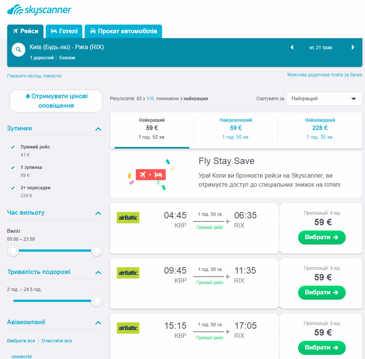The image size is (365, 359).
Task: Click Вибрати все airlines link
Action: coord(21,340)
